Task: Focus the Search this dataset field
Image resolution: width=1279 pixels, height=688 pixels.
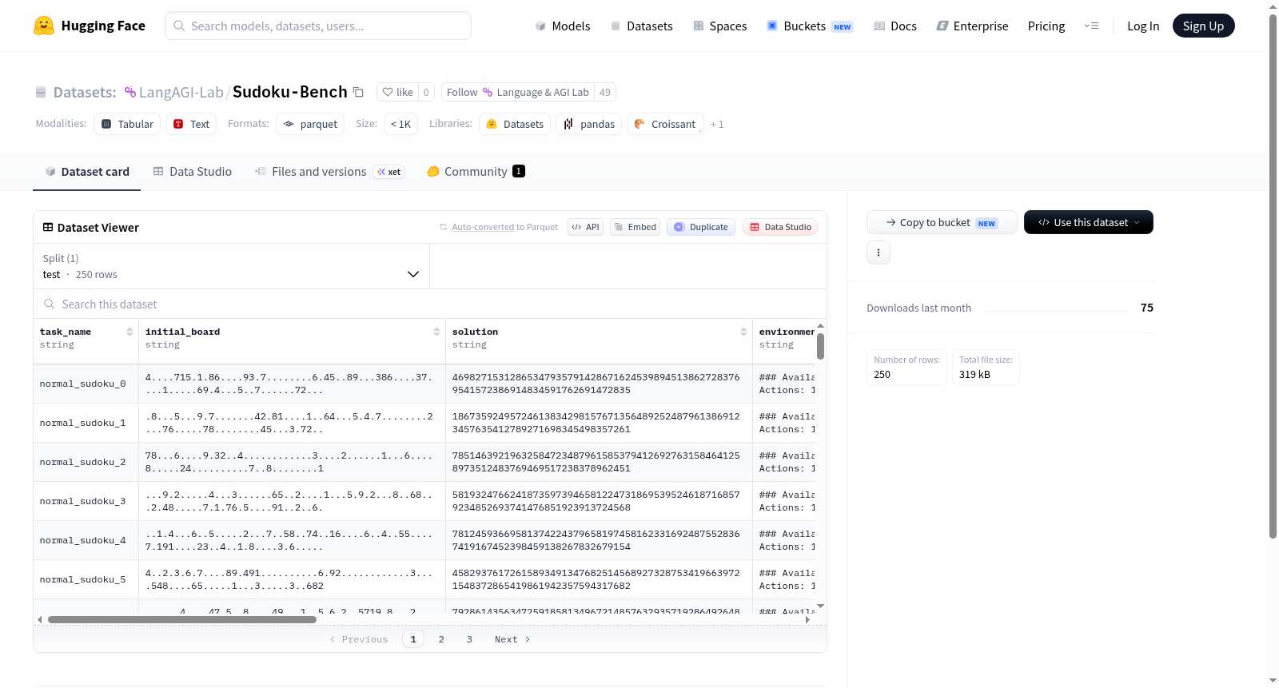Action: (x=430, y=304)
